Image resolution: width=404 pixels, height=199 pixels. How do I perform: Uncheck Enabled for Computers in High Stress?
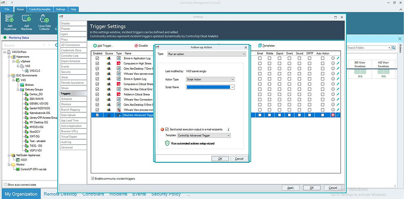point(97,63)
